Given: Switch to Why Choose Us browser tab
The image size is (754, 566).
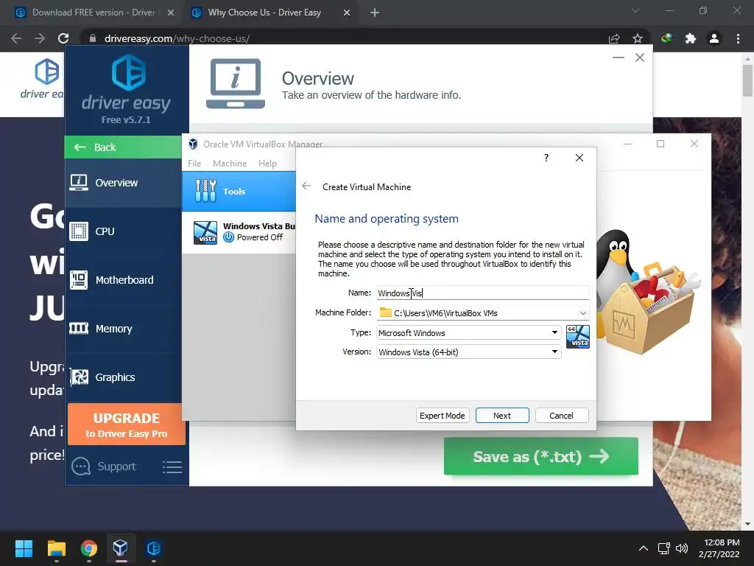Looking at the screenshot, I should click(x=264, y=13).
